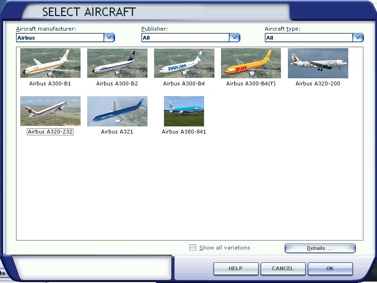Select the Airbus A300-B1 aircraft thumbnail
The height and width of the screenshot is (283, 377).
point(50,63)
